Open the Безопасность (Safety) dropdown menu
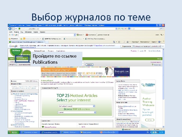This screenshot has height=137, width=182. tap(145, 42)
